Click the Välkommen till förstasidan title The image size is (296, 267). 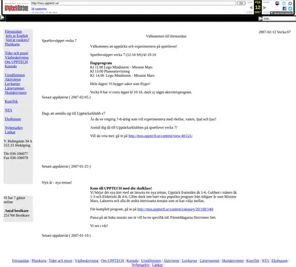[166, 36]
